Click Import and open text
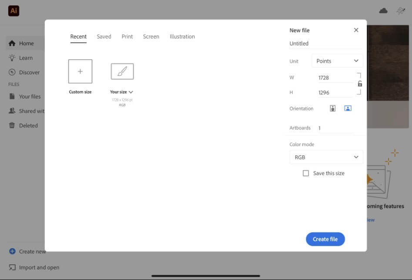This screenshot has width=412, height=280. tap(39, 267)
